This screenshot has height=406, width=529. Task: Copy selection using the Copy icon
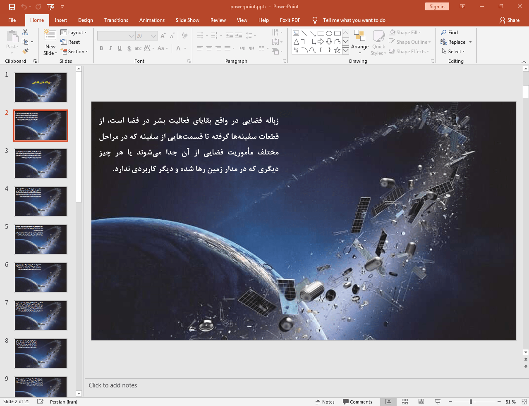[x=25, y=42]
